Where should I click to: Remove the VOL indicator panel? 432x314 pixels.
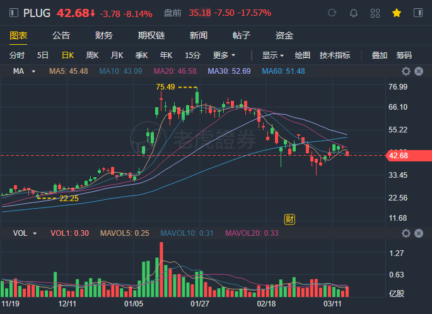[x=418, y=233]
